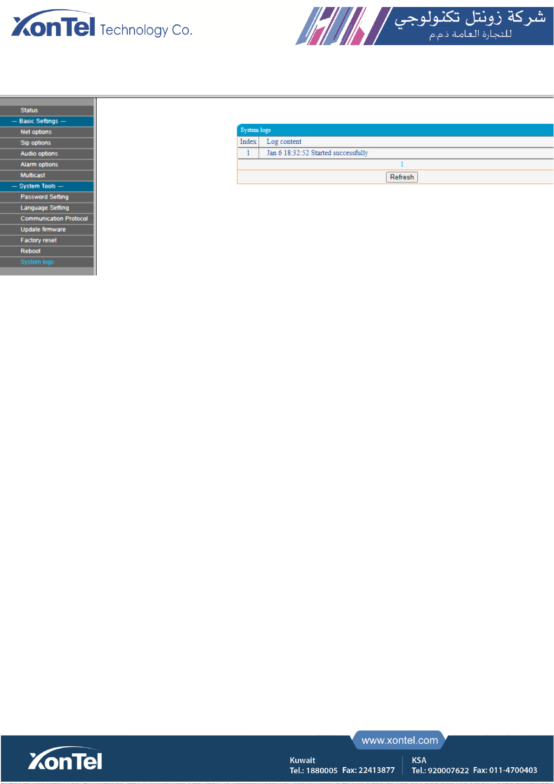Image resolution: width=554 pixels, height=784 pixels.
Task: Click the System logs panel title
Action: pos(256,130)
